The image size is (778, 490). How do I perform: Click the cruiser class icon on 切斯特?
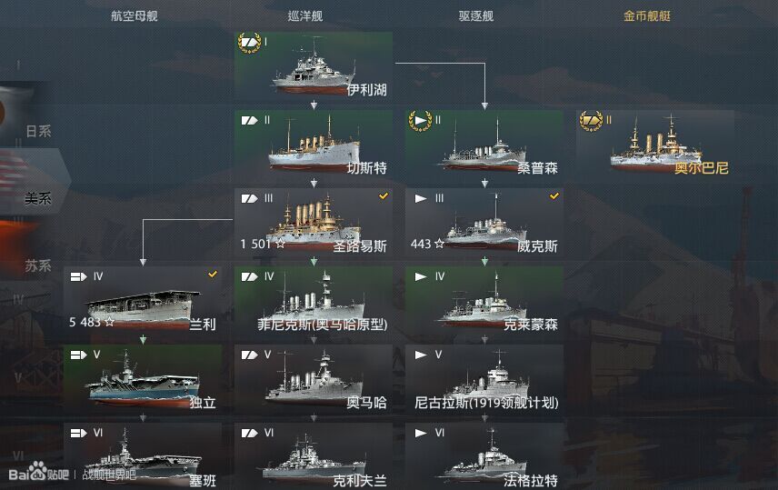pos(249,121)
